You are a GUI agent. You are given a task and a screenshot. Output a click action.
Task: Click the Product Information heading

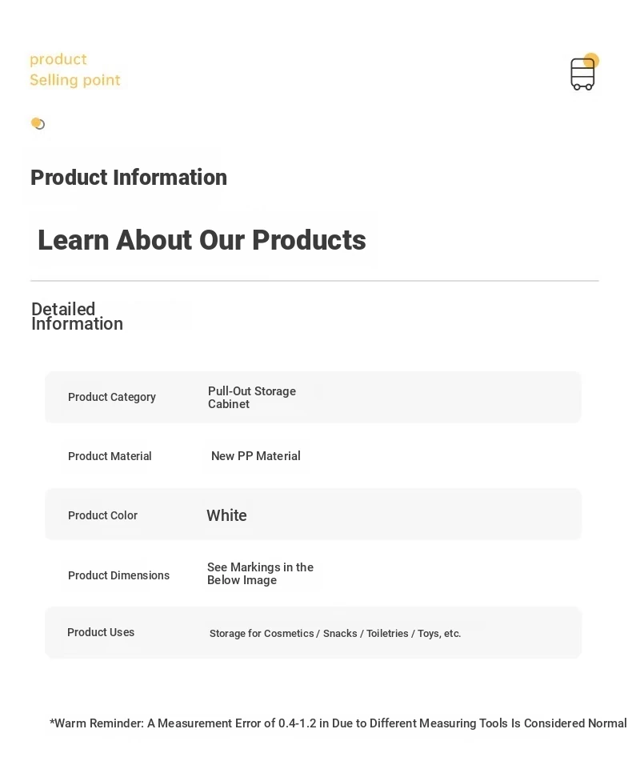(x=129, y=177)
